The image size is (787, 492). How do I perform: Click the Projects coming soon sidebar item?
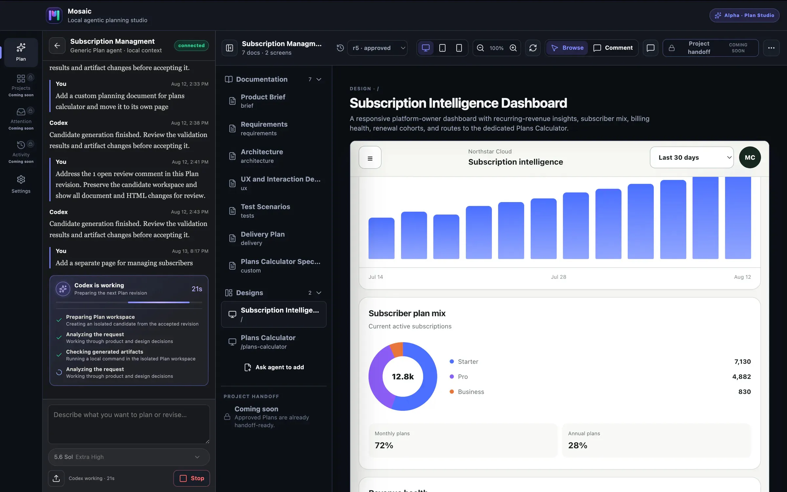(21, 85)
